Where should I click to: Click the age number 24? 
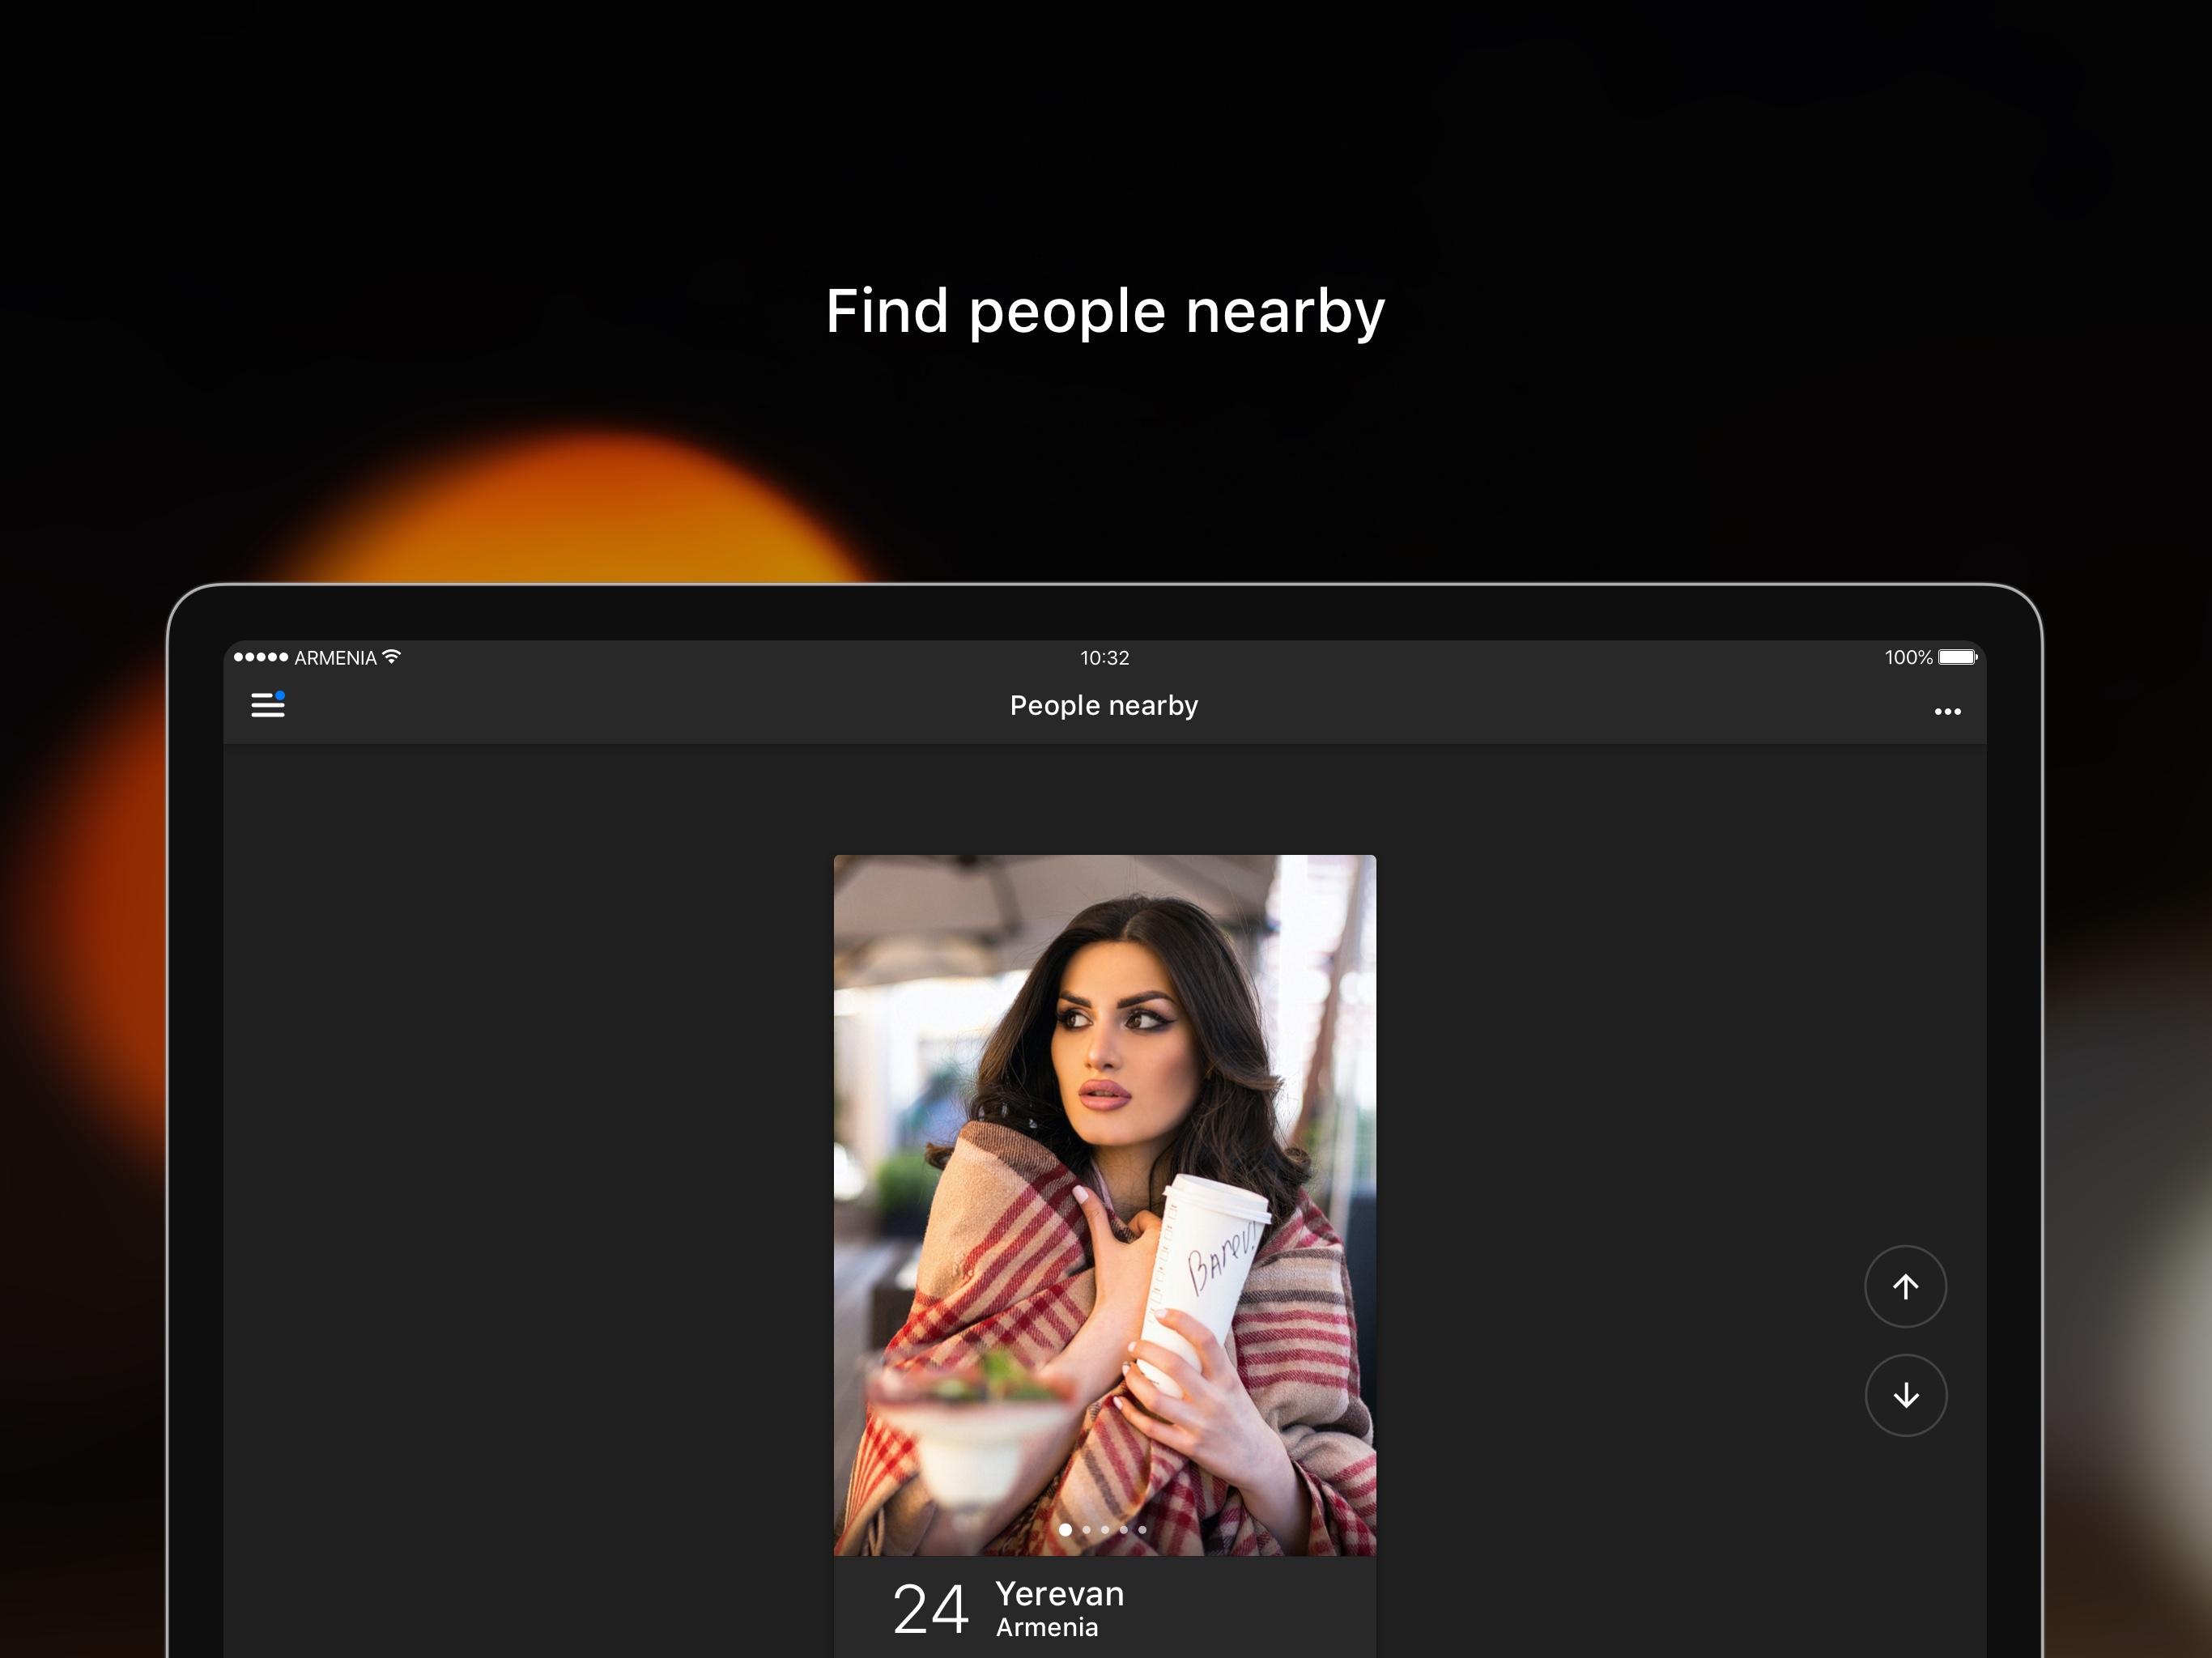click(x=930, y=1610)
